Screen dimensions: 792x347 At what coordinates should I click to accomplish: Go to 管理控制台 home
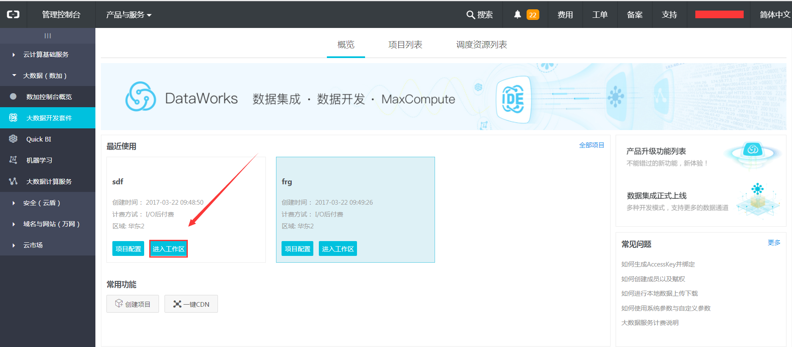tap(61, 15)
